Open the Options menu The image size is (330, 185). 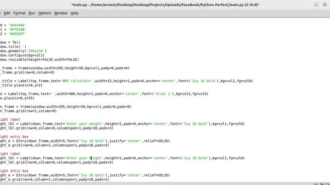click(x=44, y=13)
